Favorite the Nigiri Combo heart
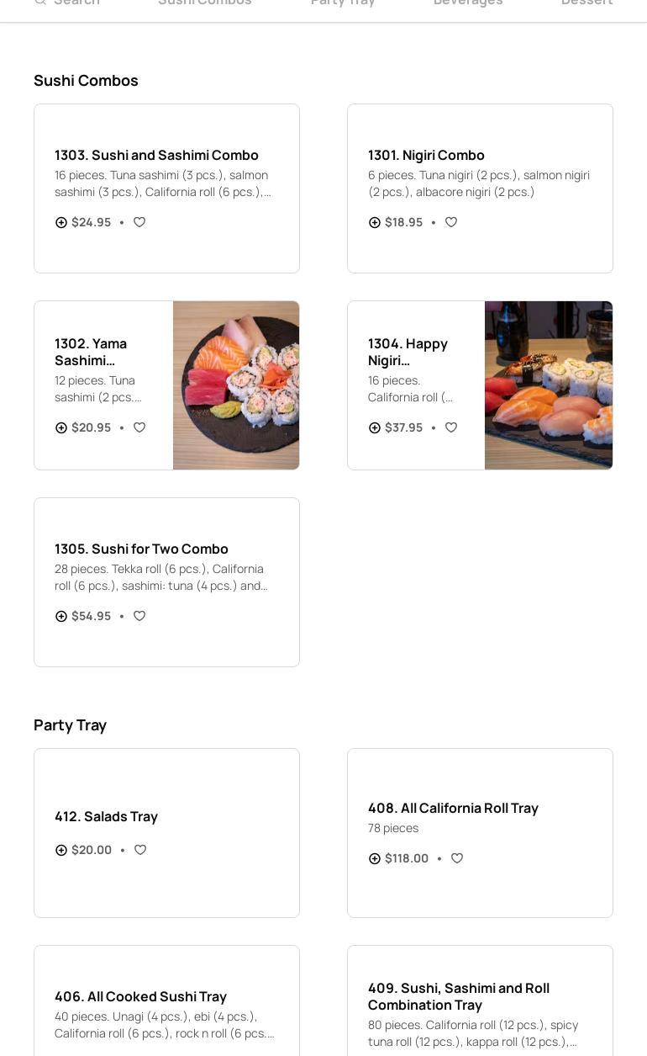 451,222
